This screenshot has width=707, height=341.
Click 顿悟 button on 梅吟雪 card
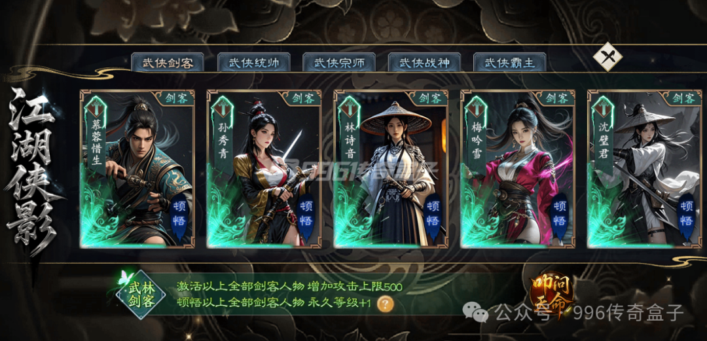pyautogui.click(x=560, y=214)
